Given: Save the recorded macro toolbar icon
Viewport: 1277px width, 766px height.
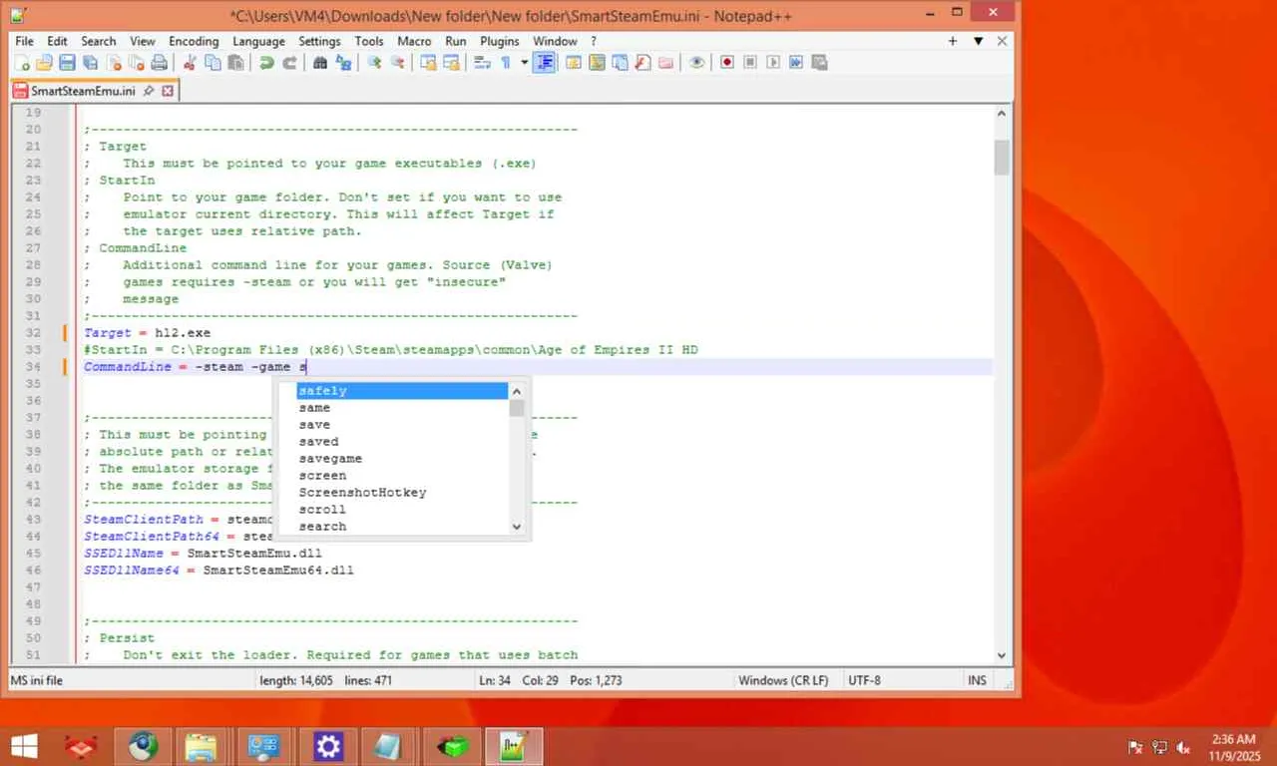Looking at the screenshot, I should pos(819,62).
